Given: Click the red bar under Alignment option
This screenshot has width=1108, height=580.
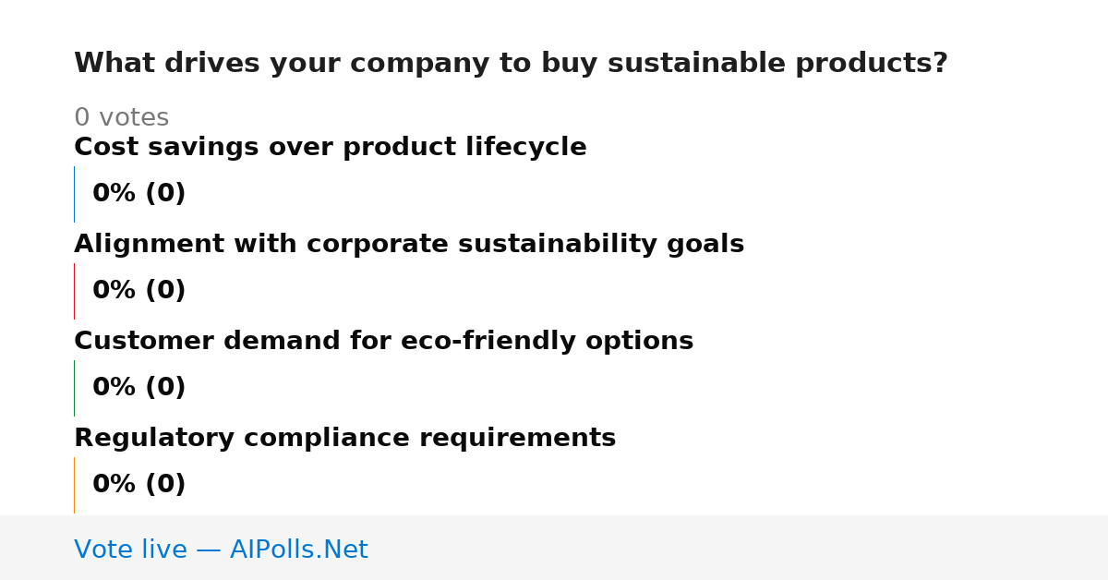Looking at the screenshot, I should tap(74, 291).
